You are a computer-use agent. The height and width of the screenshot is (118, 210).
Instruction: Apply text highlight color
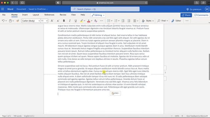click(x=82, y=21)
